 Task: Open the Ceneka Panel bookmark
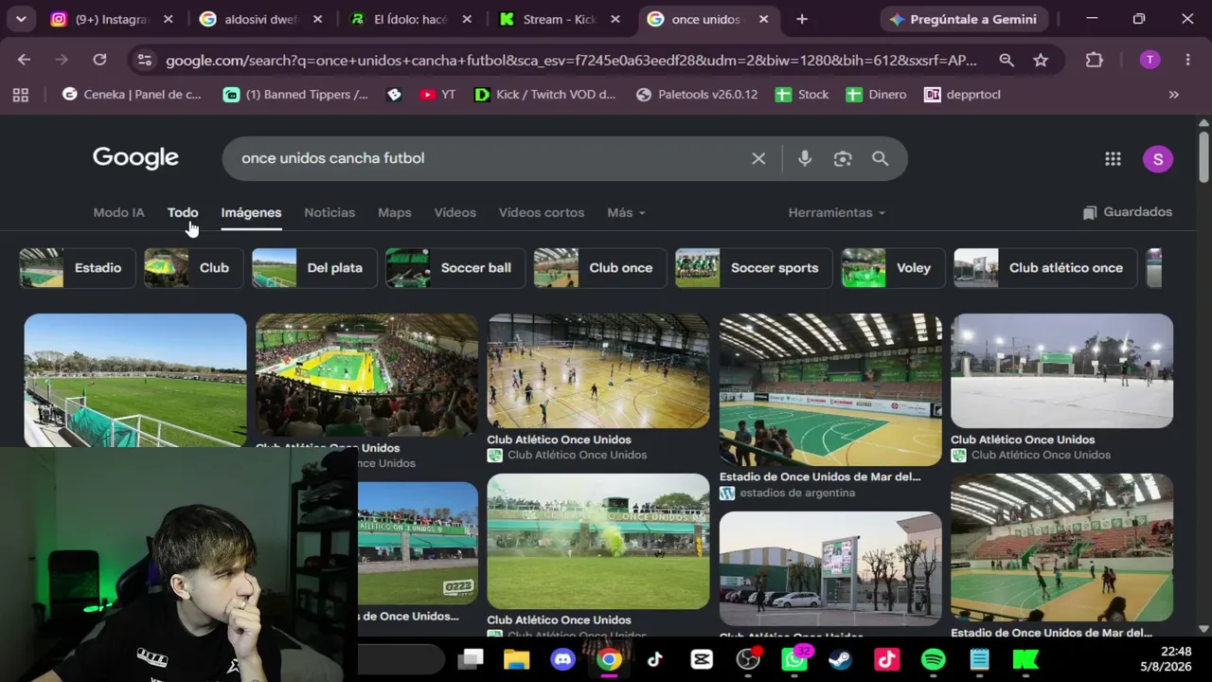click(x=132, y=95)
